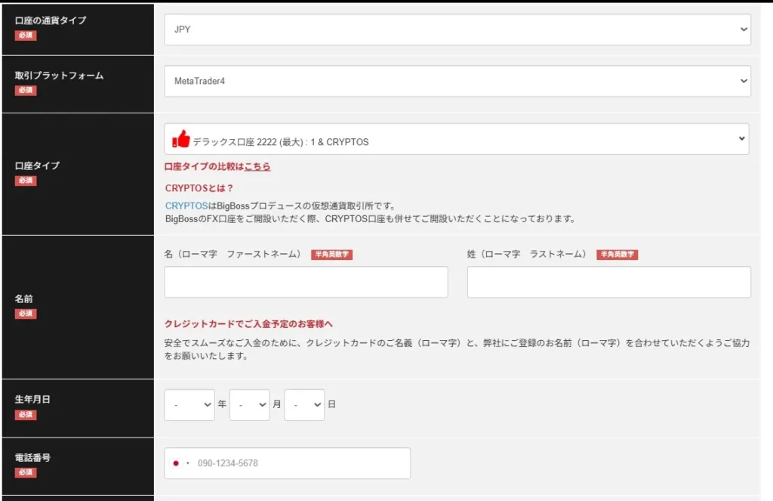This screenshot has width=773, height=501.
Task: Open the 口座の通貨タイプ JPY dropdown
Action: [x=457, y=29]
